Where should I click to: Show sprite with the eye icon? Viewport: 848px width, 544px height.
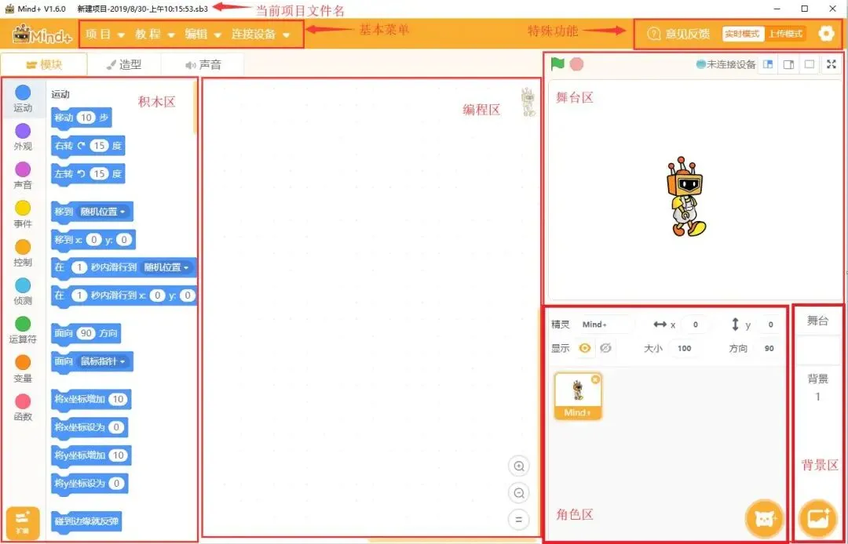(x=585, y=348)
